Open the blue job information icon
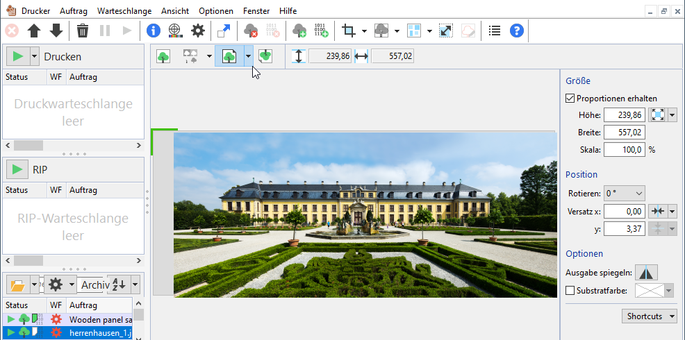 (153, 31)
